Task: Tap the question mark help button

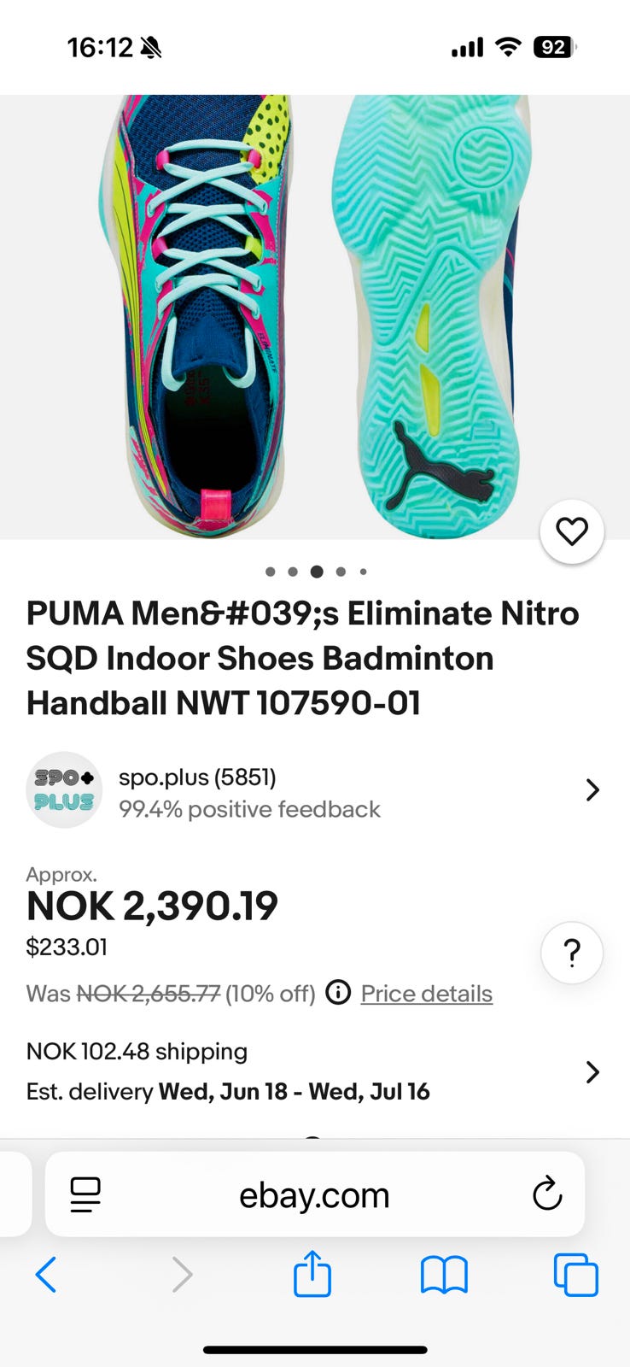Action: 572,952
